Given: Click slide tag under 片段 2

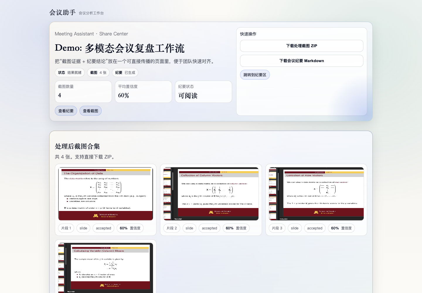Looking at the screenshot, I should [x=190, y=228].
